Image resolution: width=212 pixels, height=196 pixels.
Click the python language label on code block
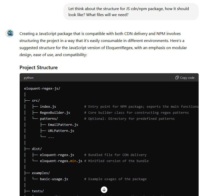pos(29,78)
